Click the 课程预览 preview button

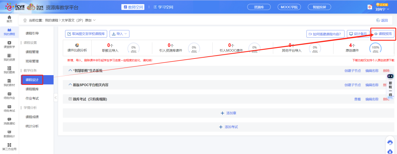(x=383, y=34)
